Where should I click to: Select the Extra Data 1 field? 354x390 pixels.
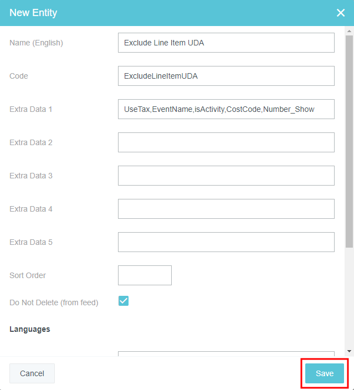click(x=226, y=109)
